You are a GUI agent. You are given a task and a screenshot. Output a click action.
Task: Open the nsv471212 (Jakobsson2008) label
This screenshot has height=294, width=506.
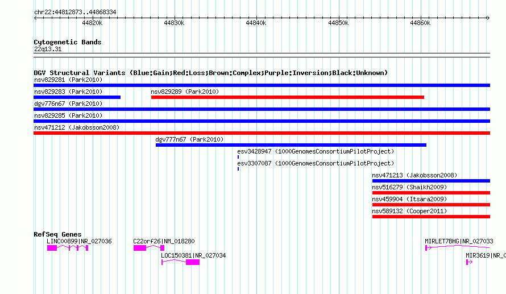click(x=77, y=127)
